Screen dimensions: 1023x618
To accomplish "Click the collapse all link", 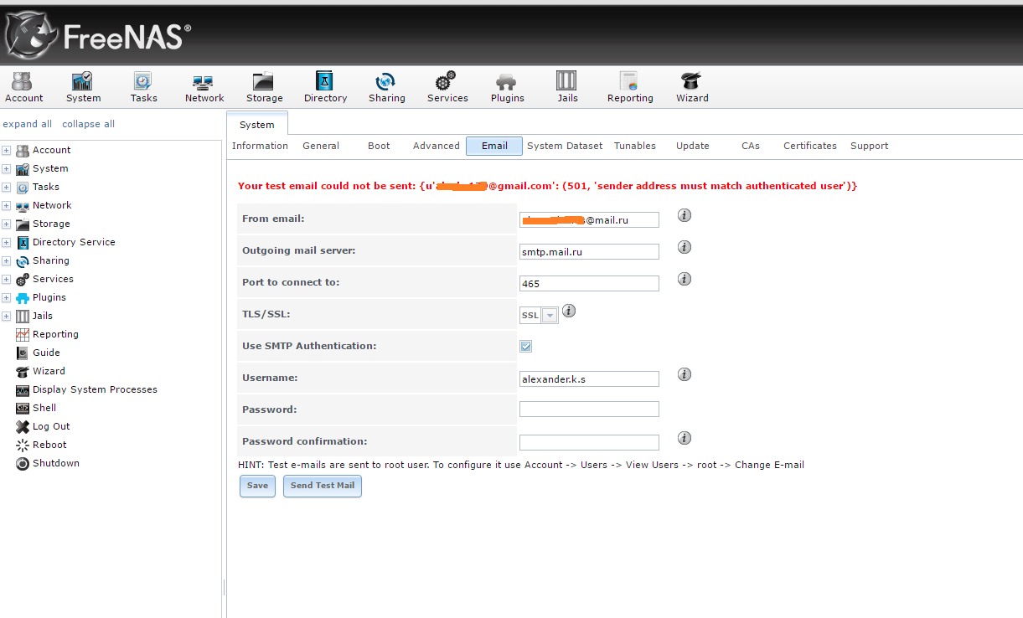I will (x=88, y=124).
